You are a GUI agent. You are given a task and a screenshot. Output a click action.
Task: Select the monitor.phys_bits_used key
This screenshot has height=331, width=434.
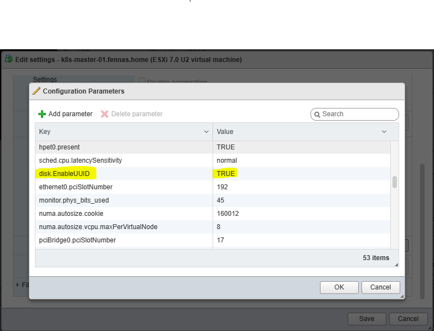point(74,200)
